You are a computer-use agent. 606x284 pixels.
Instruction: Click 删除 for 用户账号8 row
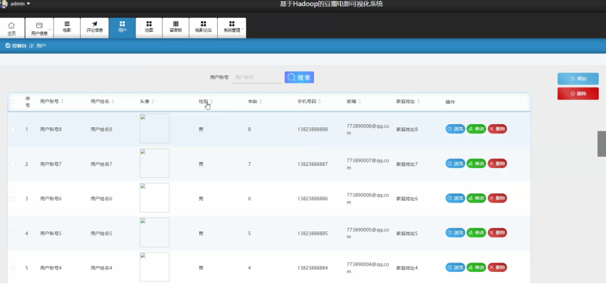click(x=497, y=129)
